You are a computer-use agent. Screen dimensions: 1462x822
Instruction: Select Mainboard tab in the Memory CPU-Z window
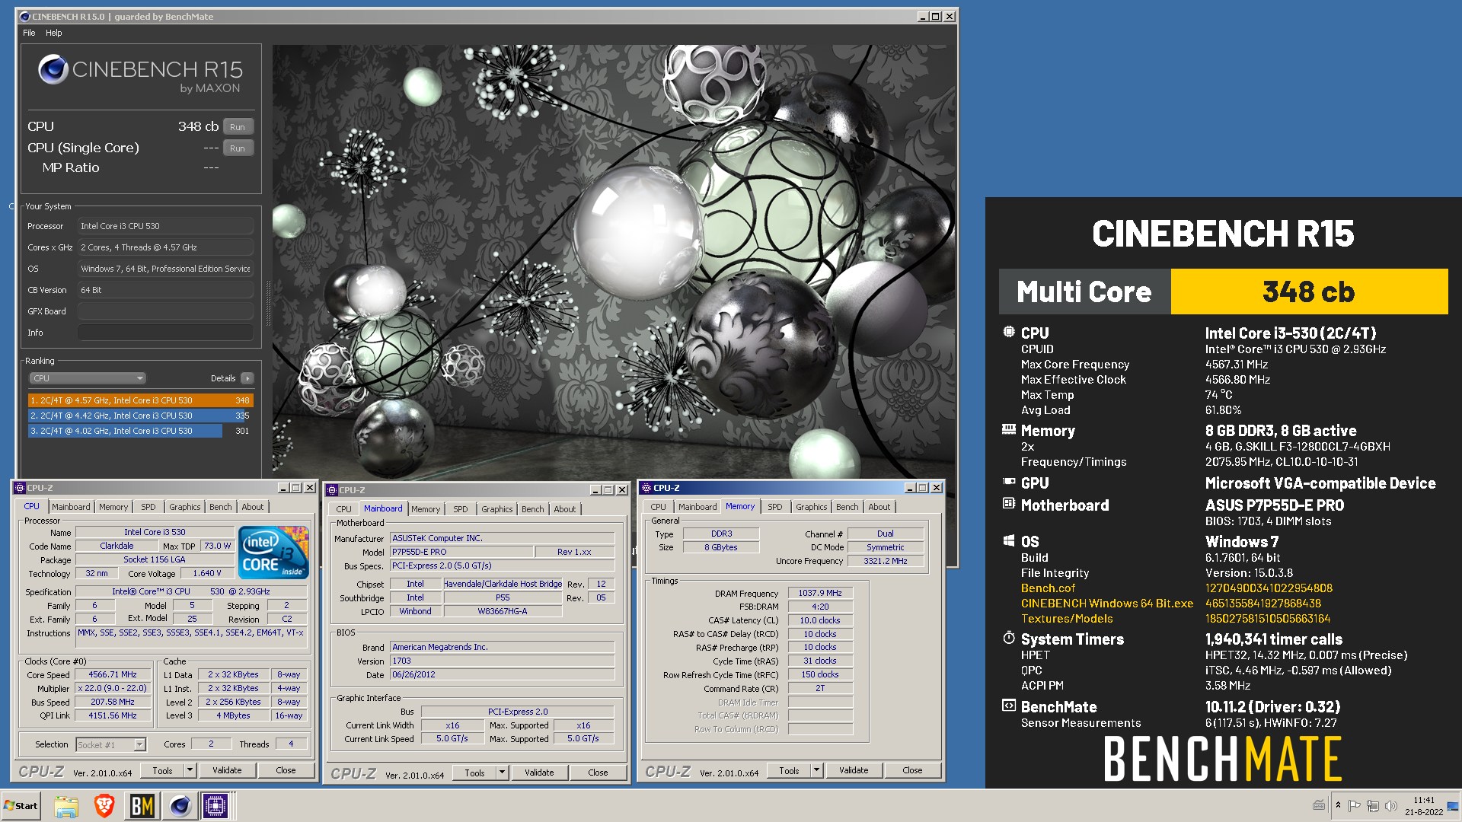697,507
